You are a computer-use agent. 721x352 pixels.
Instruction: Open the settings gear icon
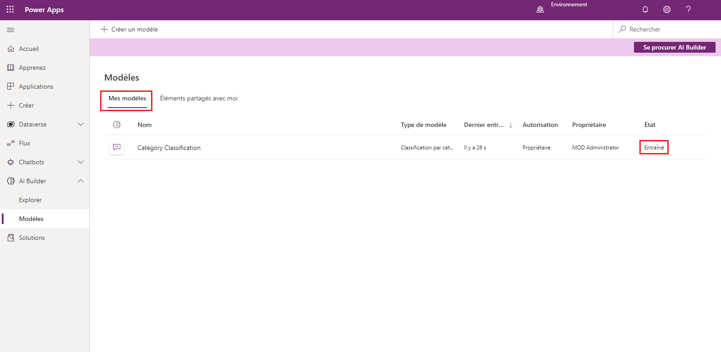point(667,9)
